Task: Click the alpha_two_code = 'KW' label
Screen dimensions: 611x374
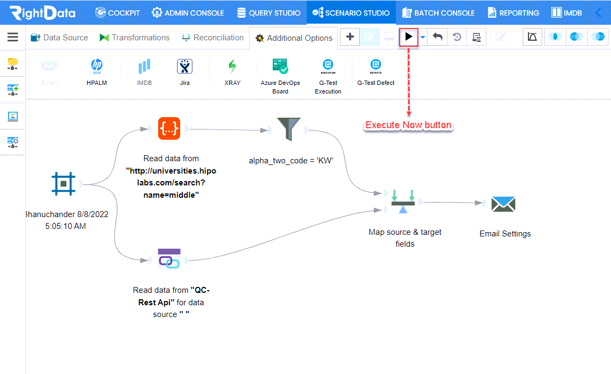Action: (290, 160)
